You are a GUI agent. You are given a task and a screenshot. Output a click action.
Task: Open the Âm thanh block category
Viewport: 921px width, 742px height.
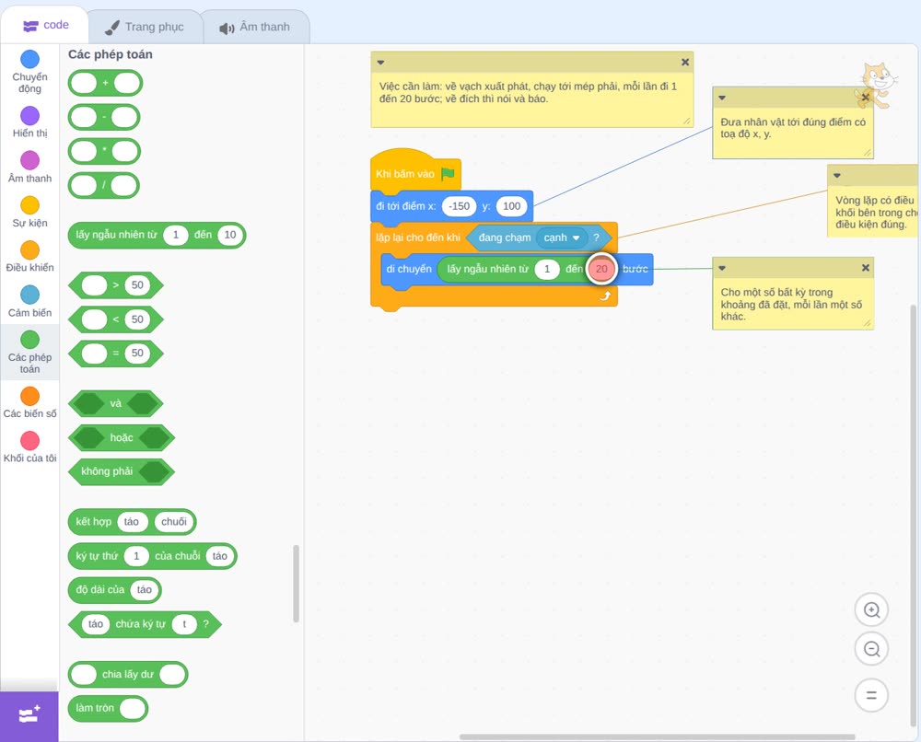(30, 168)
